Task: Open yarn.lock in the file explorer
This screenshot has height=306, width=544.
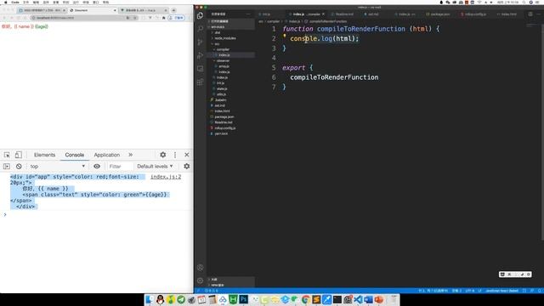Action: (221, 133)
